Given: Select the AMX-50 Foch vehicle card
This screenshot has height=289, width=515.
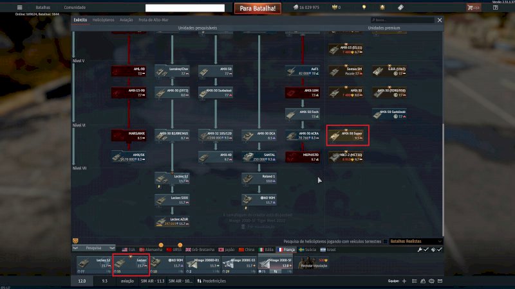Looking at the screenshot, I should point(303,114).
